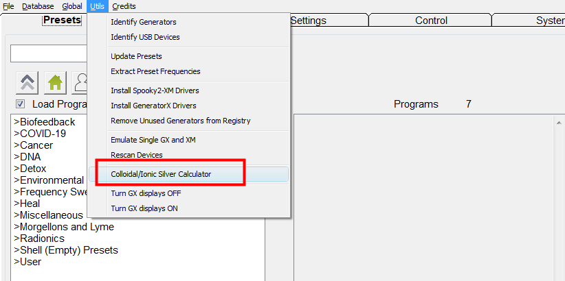Open the >Shell (Empty) Presets folder
The image size is (565, 281).
point(66,250)
